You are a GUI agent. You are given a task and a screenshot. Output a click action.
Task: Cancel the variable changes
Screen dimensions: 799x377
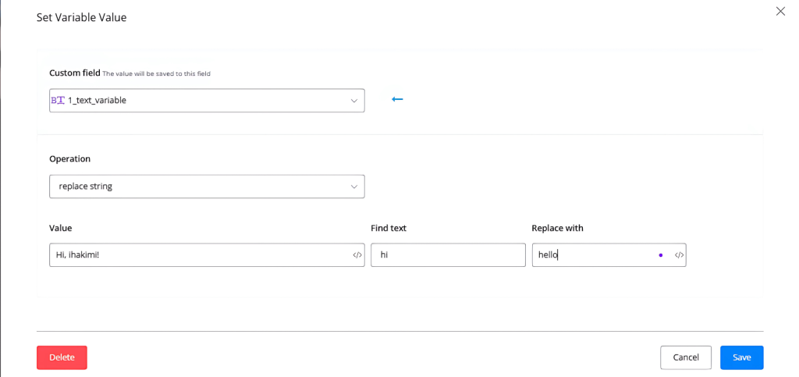tap(685, 357)
